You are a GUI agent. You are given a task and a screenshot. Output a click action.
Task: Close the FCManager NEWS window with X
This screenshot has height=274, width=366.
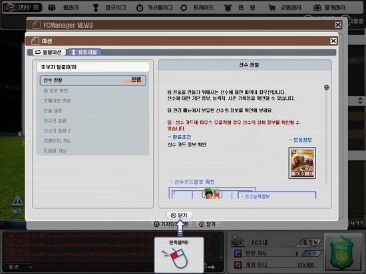[x=338, y=25]
